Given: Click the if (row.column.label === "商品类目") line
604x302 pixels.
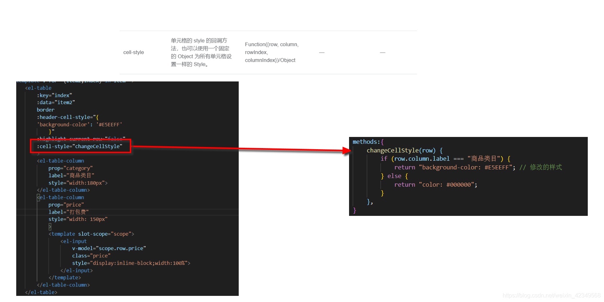Looking at the screenshot, I should 445,159.
